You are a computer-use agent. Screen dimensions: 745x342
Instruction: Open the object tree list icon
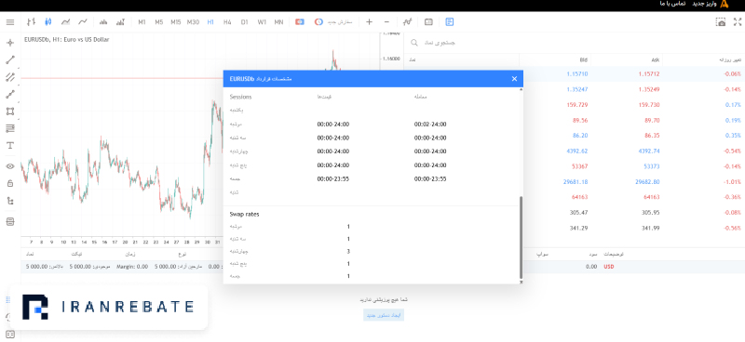pyautogui.click(x=10, y=201)
